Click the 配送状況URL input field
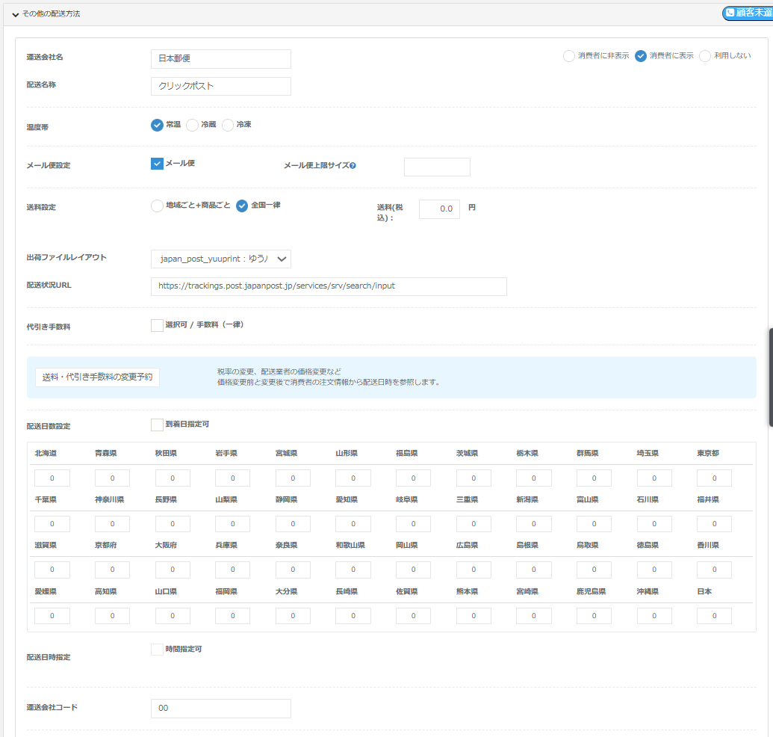The image size is (773, 737). pyautogui.click(x=329, y=286)
